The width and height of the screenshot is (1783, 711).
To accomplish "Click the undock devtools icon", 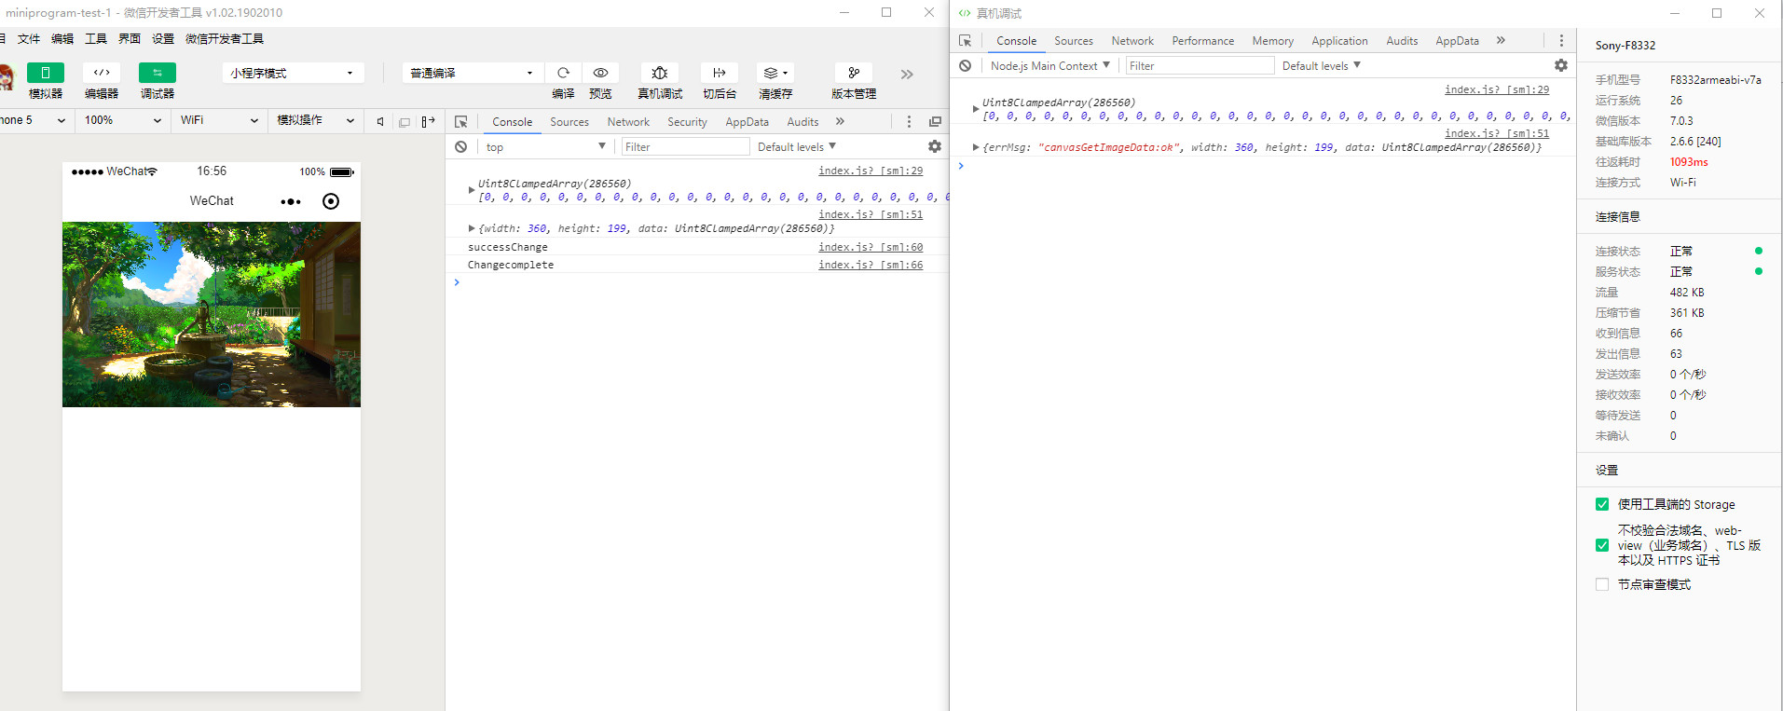I will [935, 122].
